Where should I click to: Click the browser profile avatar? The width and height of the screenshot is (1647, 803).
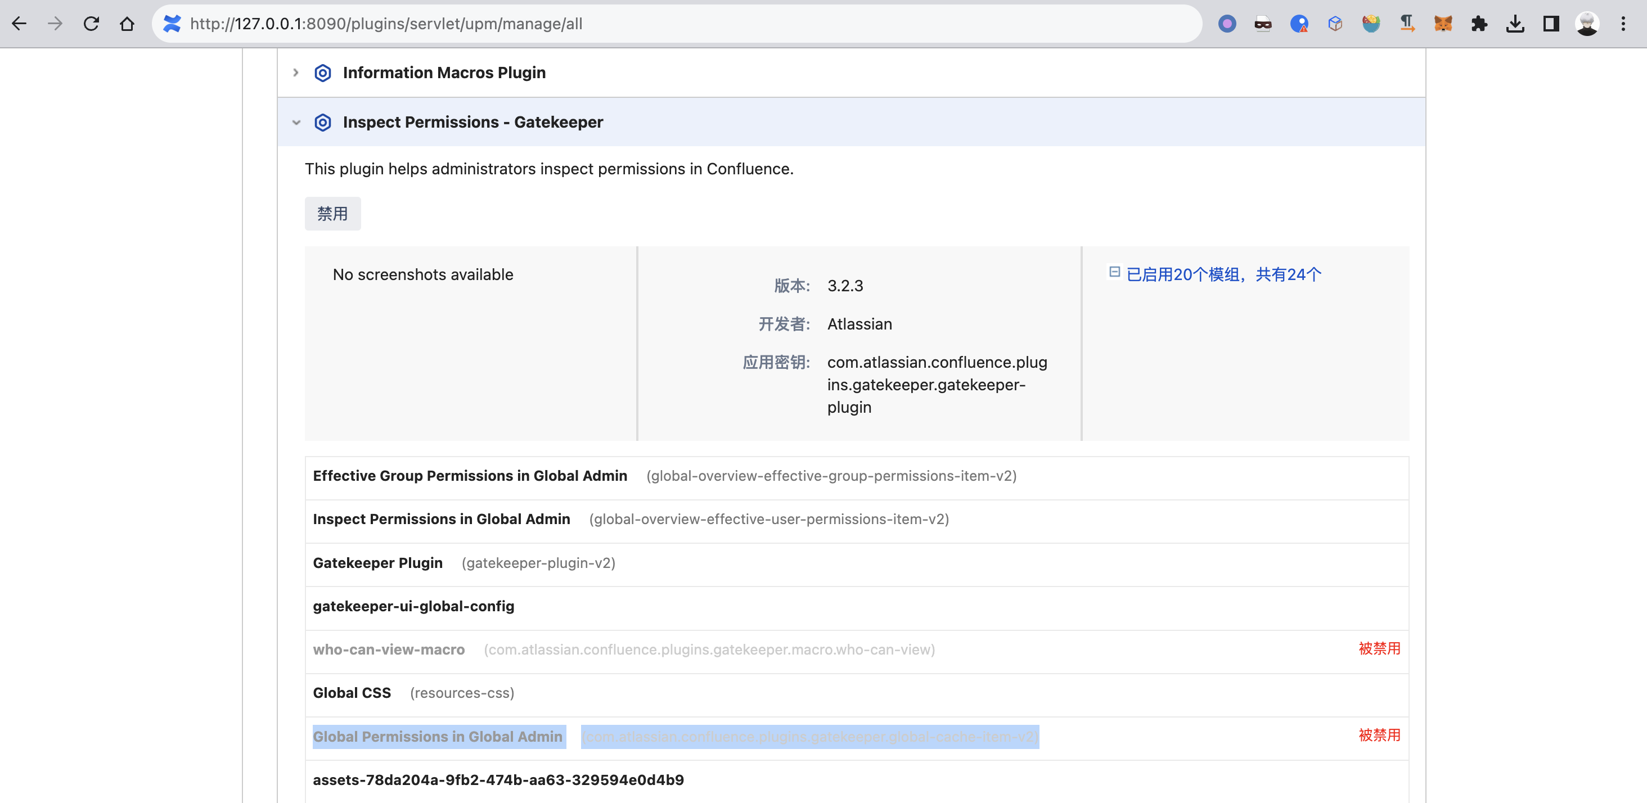coord(1588,24)
